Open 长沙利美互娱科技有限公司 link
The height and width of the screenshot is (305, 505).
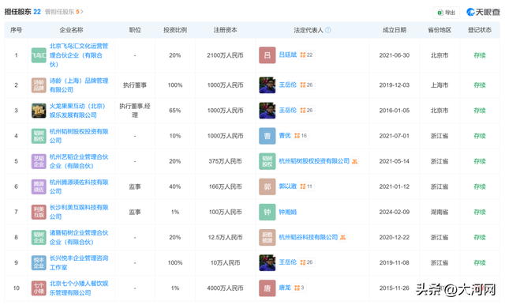pos(79,212)
